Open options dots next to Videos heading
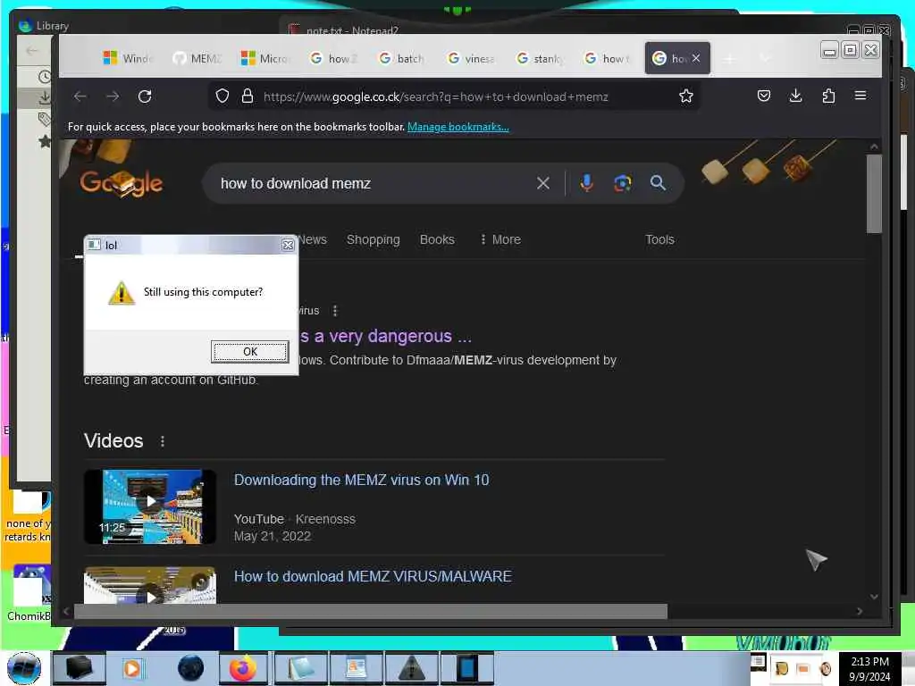915x686 pixels. [x=163, y=441]
